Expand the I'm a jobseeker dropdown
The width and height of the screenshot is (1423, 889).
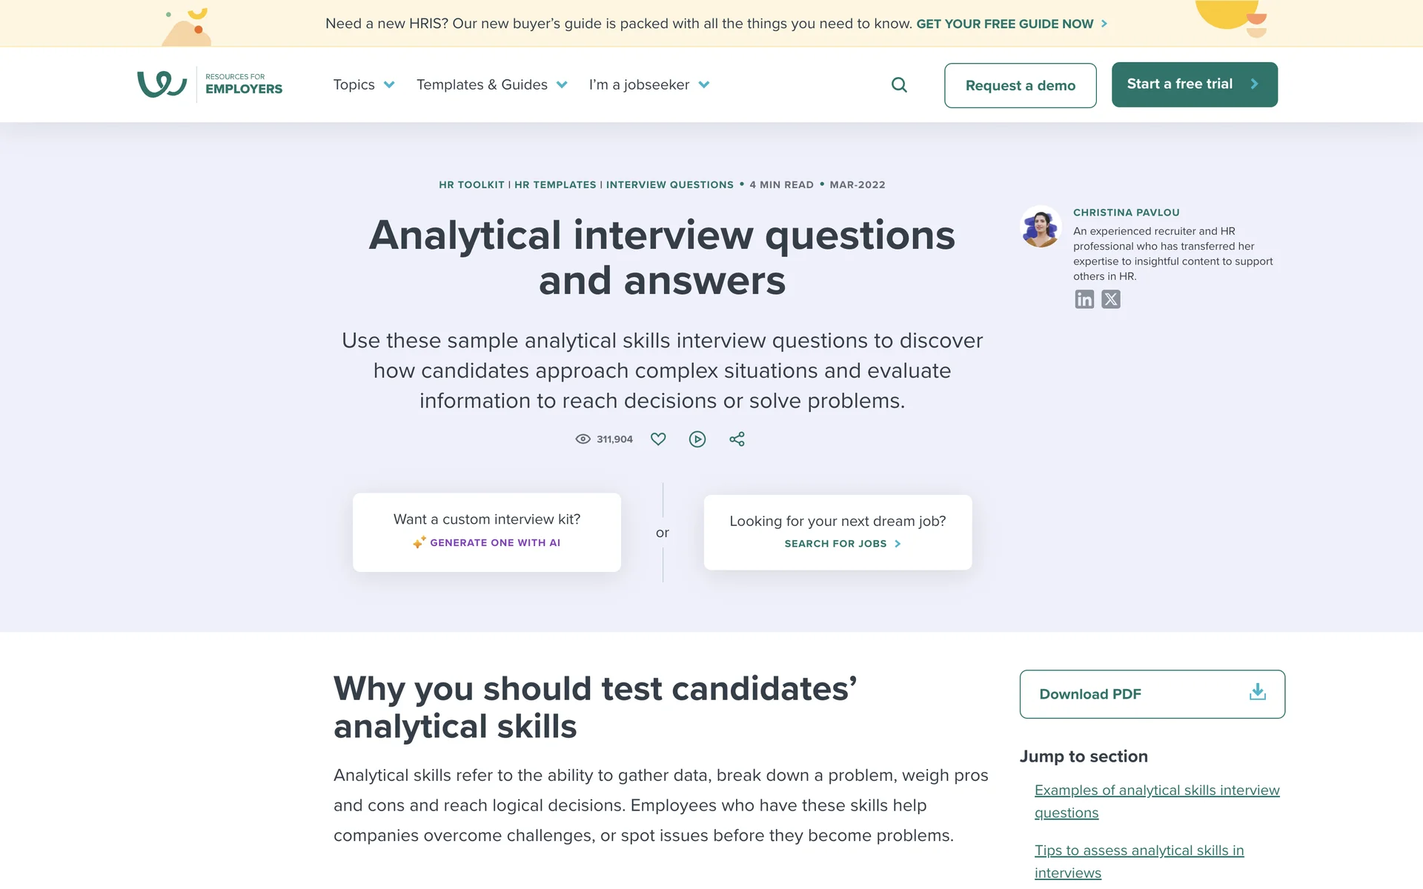(649, 85)
